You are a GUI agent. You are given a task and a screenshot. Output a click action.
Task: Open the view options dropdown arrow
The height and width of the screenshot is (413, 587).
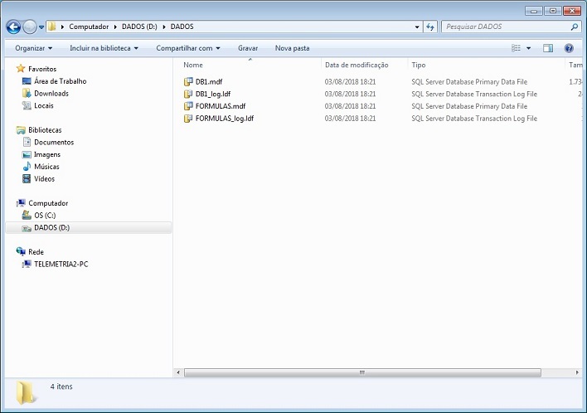click(x=528, y=48)
